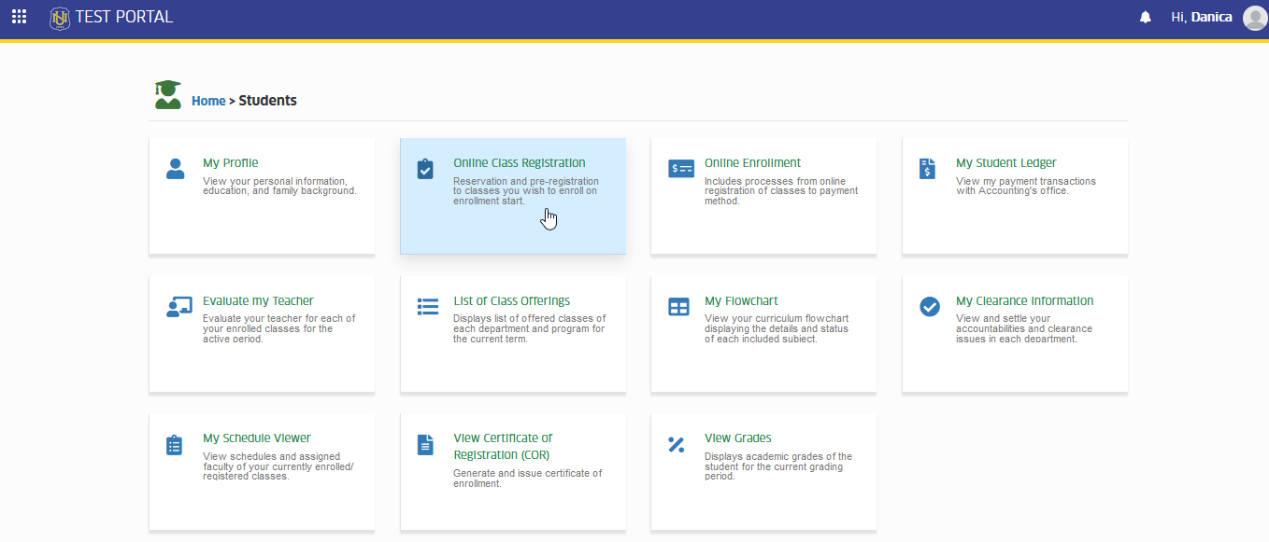Click the school crest logo
1269x542 pixels.
click(60, 17)
